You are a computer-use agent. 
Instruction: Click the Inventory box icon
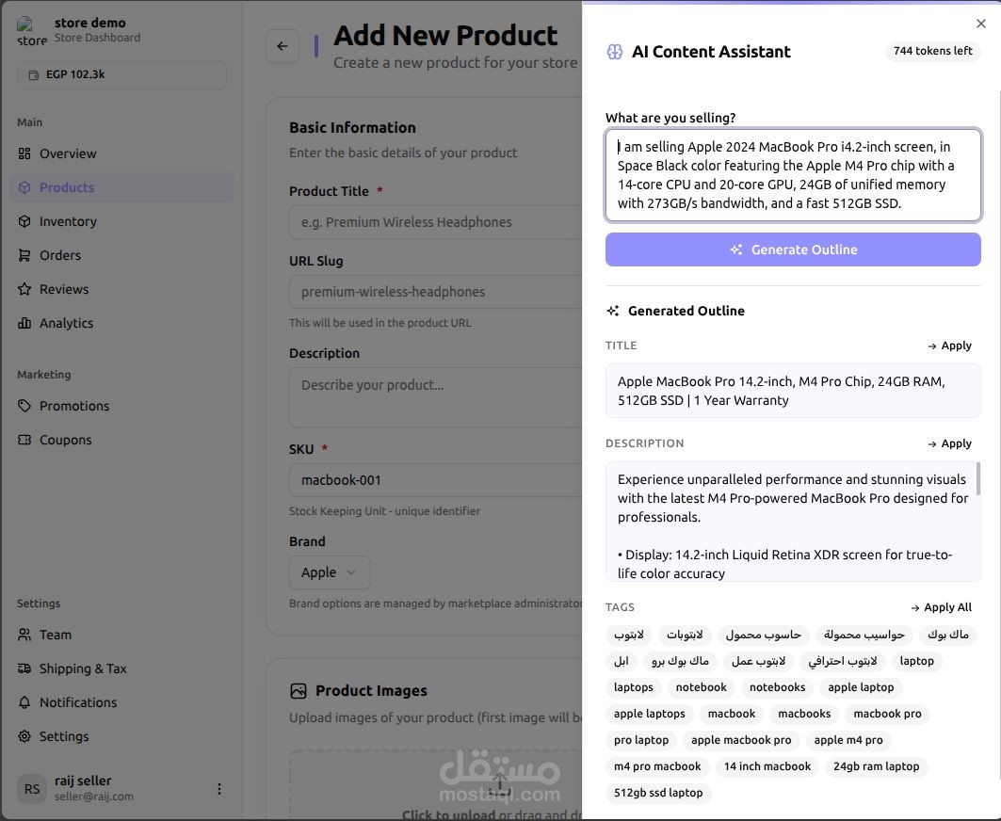[x=24, y=221]
